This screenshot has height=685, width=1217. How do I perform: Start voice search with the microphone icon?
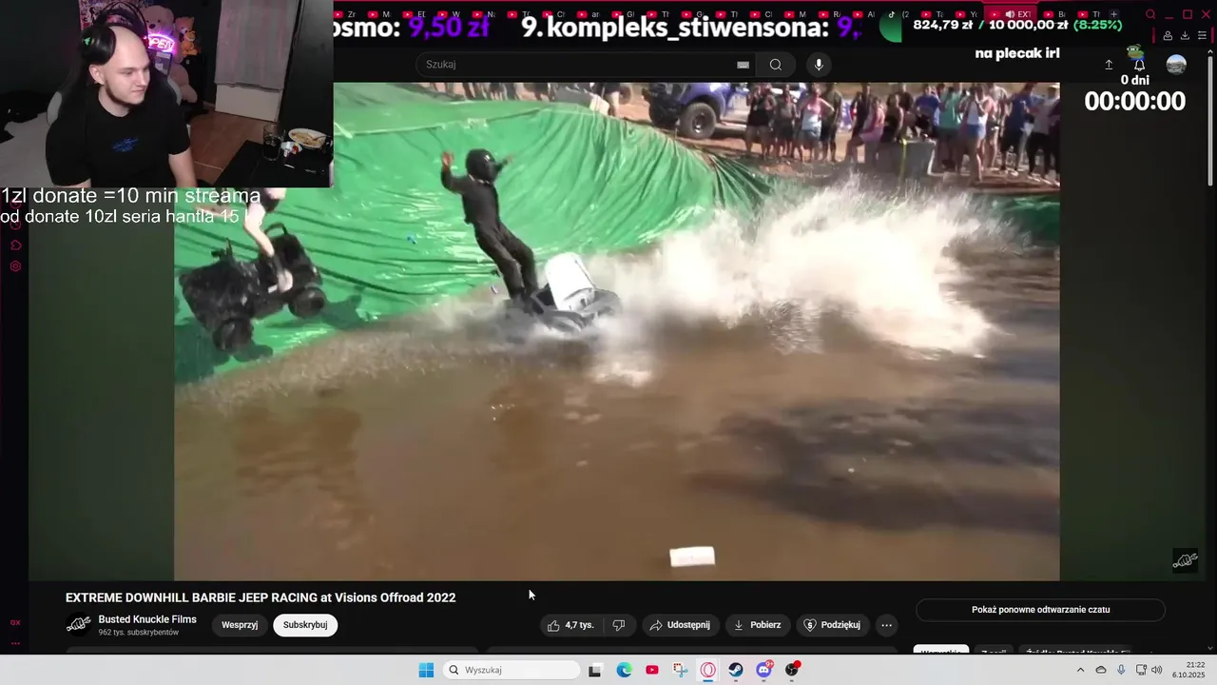(819, 65)
